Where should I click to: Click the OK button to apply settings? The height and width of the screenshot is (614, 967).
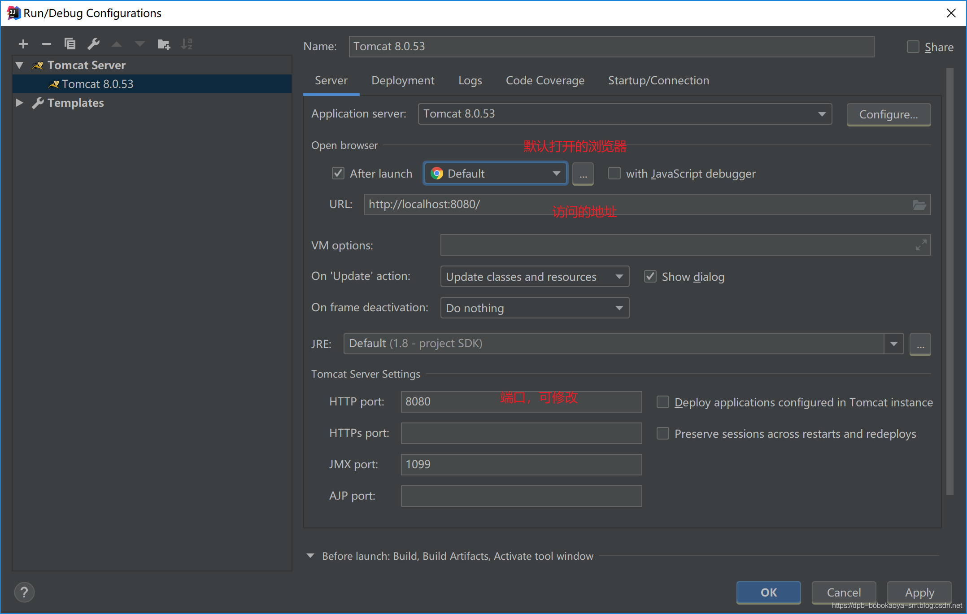(x=768, y=592)
